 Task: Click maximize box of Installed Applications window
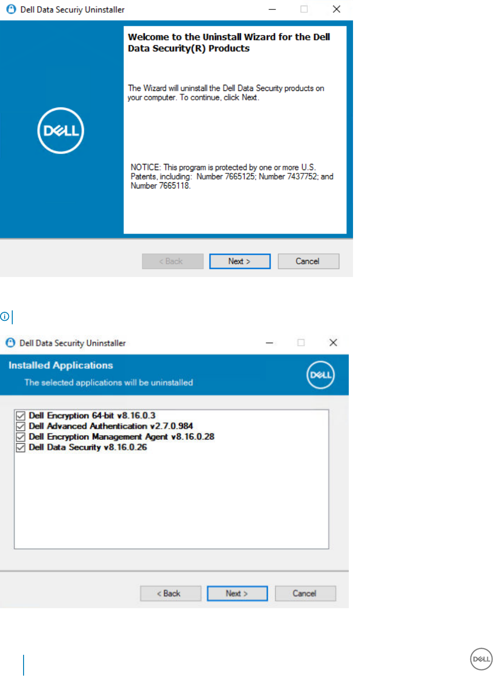click(x=301, y=342)
